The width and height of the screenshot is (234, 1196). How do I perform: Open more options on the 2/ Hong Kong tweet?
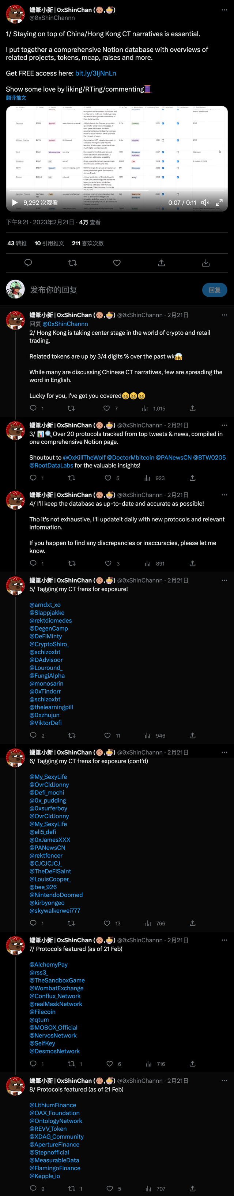(x=224, y=315)
